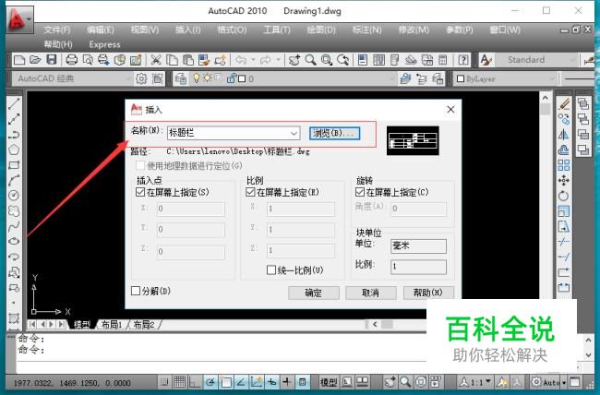Open the Express menu

click(105, 45)
